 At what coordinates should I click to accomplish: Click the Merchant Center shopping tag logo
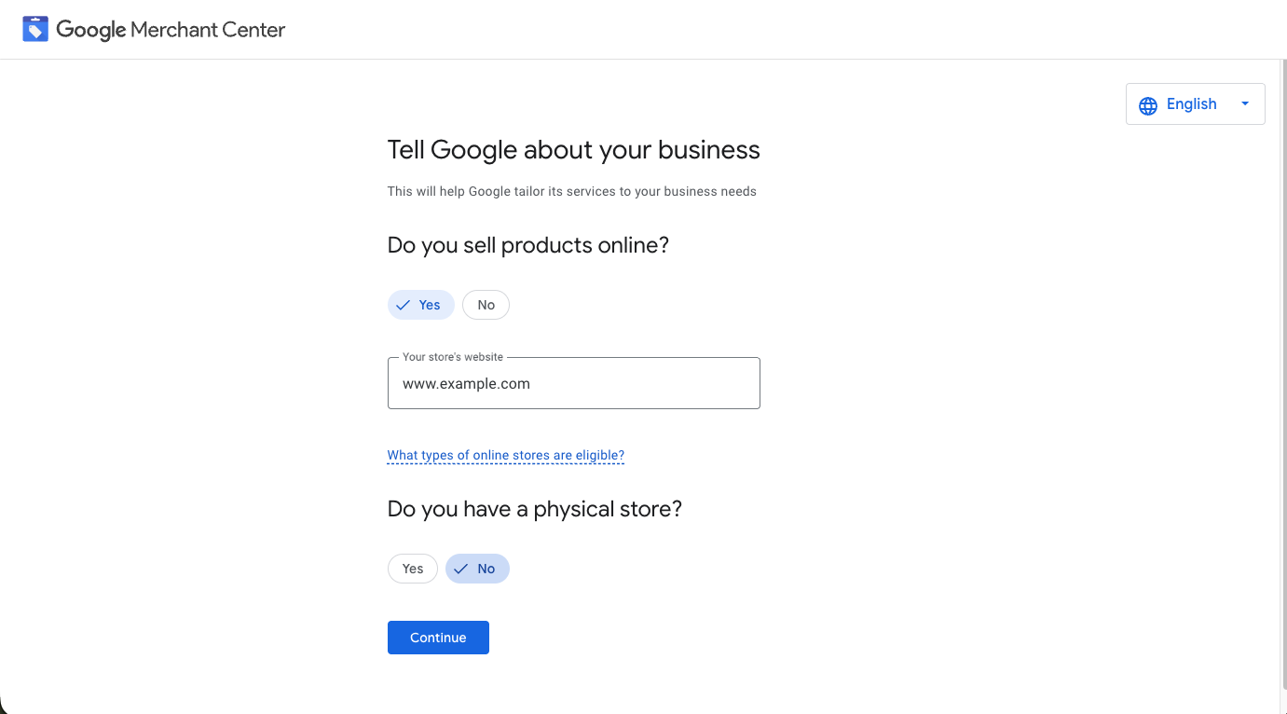(35, 30)
